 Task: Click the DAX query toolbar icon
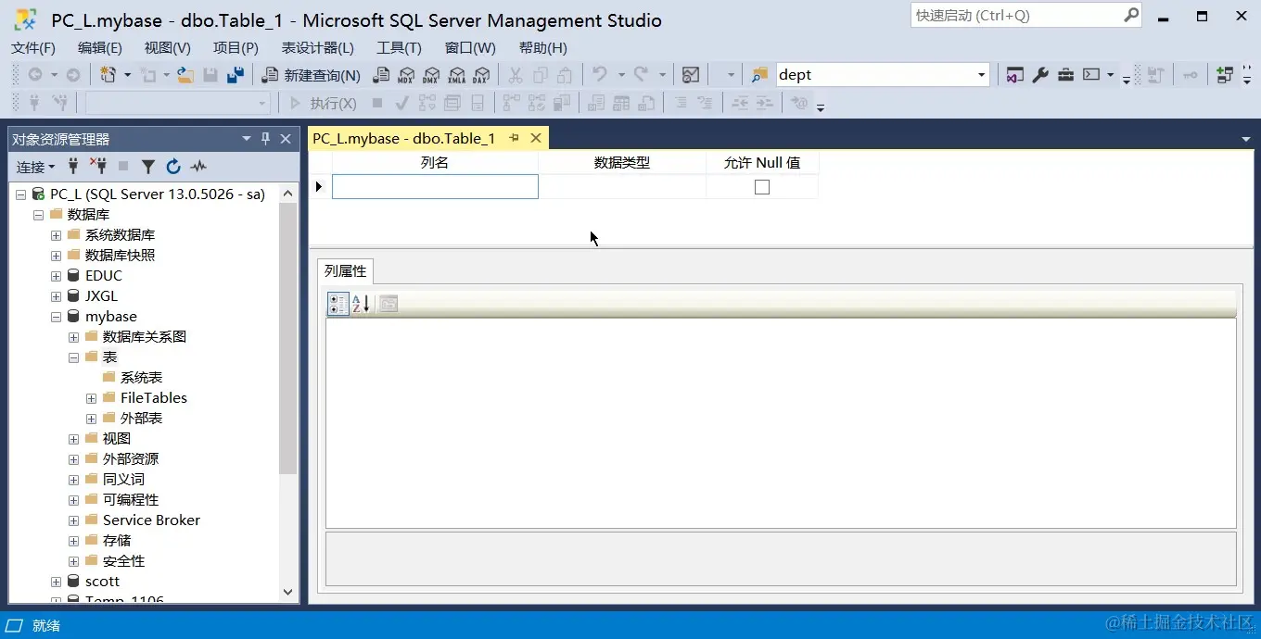coord(481,75)
